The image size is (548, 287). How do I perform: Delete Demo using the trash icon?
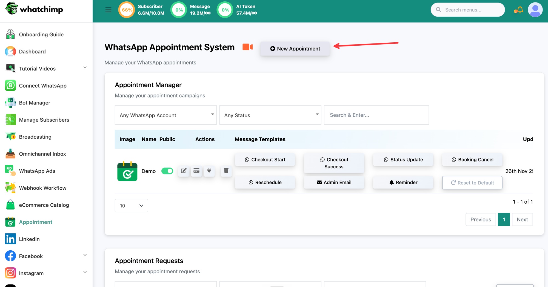226,171
